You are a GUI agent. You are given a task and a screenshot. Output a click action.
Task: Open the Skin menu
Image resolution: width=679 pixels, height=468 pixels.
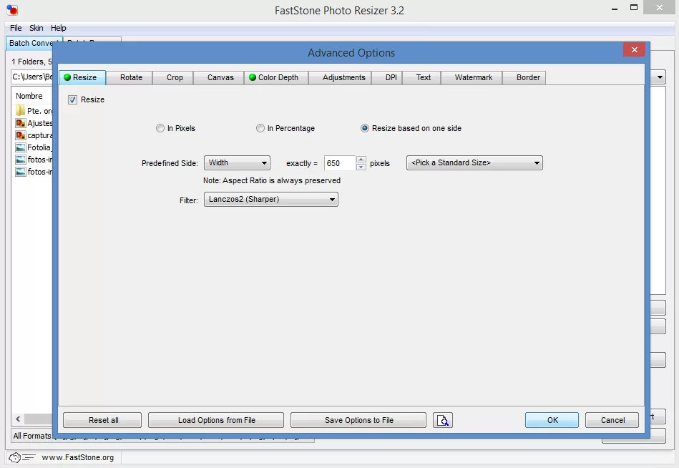tap(36, 28)
